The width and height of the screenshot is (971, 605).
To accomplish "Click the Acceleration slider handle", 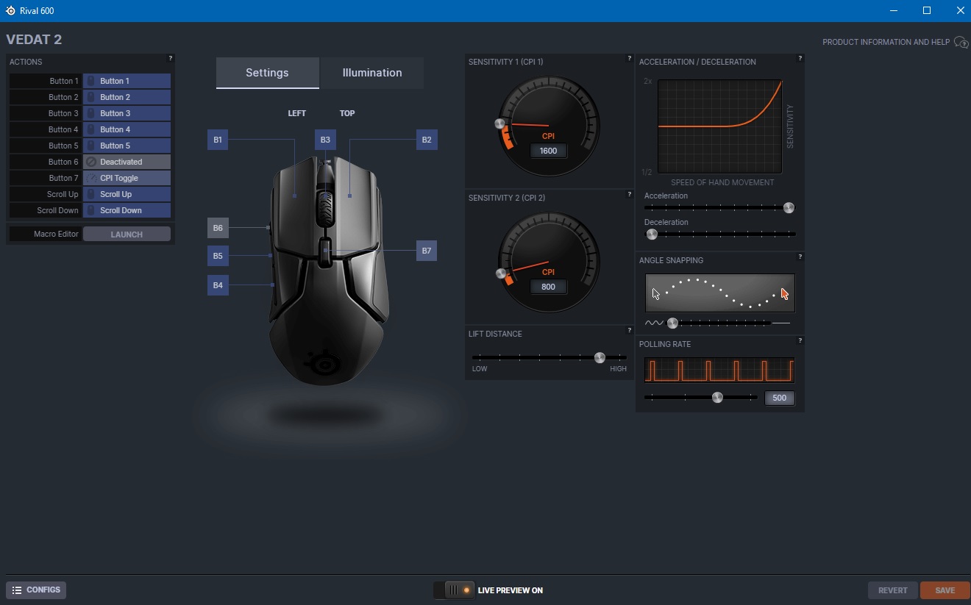I will click(789, 208).
